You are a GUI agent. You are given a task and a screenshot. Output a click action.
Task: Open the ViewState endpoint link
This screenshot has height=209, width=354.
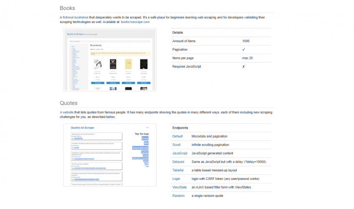click(x=180, y=187)
